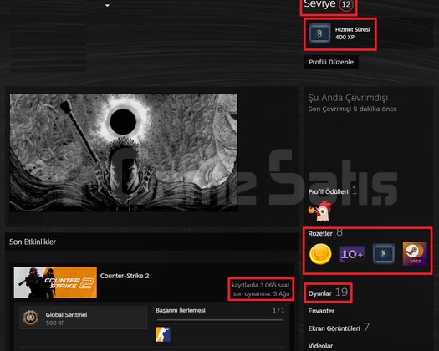The height and width of the screenshot is (351, 439).
Task: Click the Profili Düzenle button
Action: 331,62
